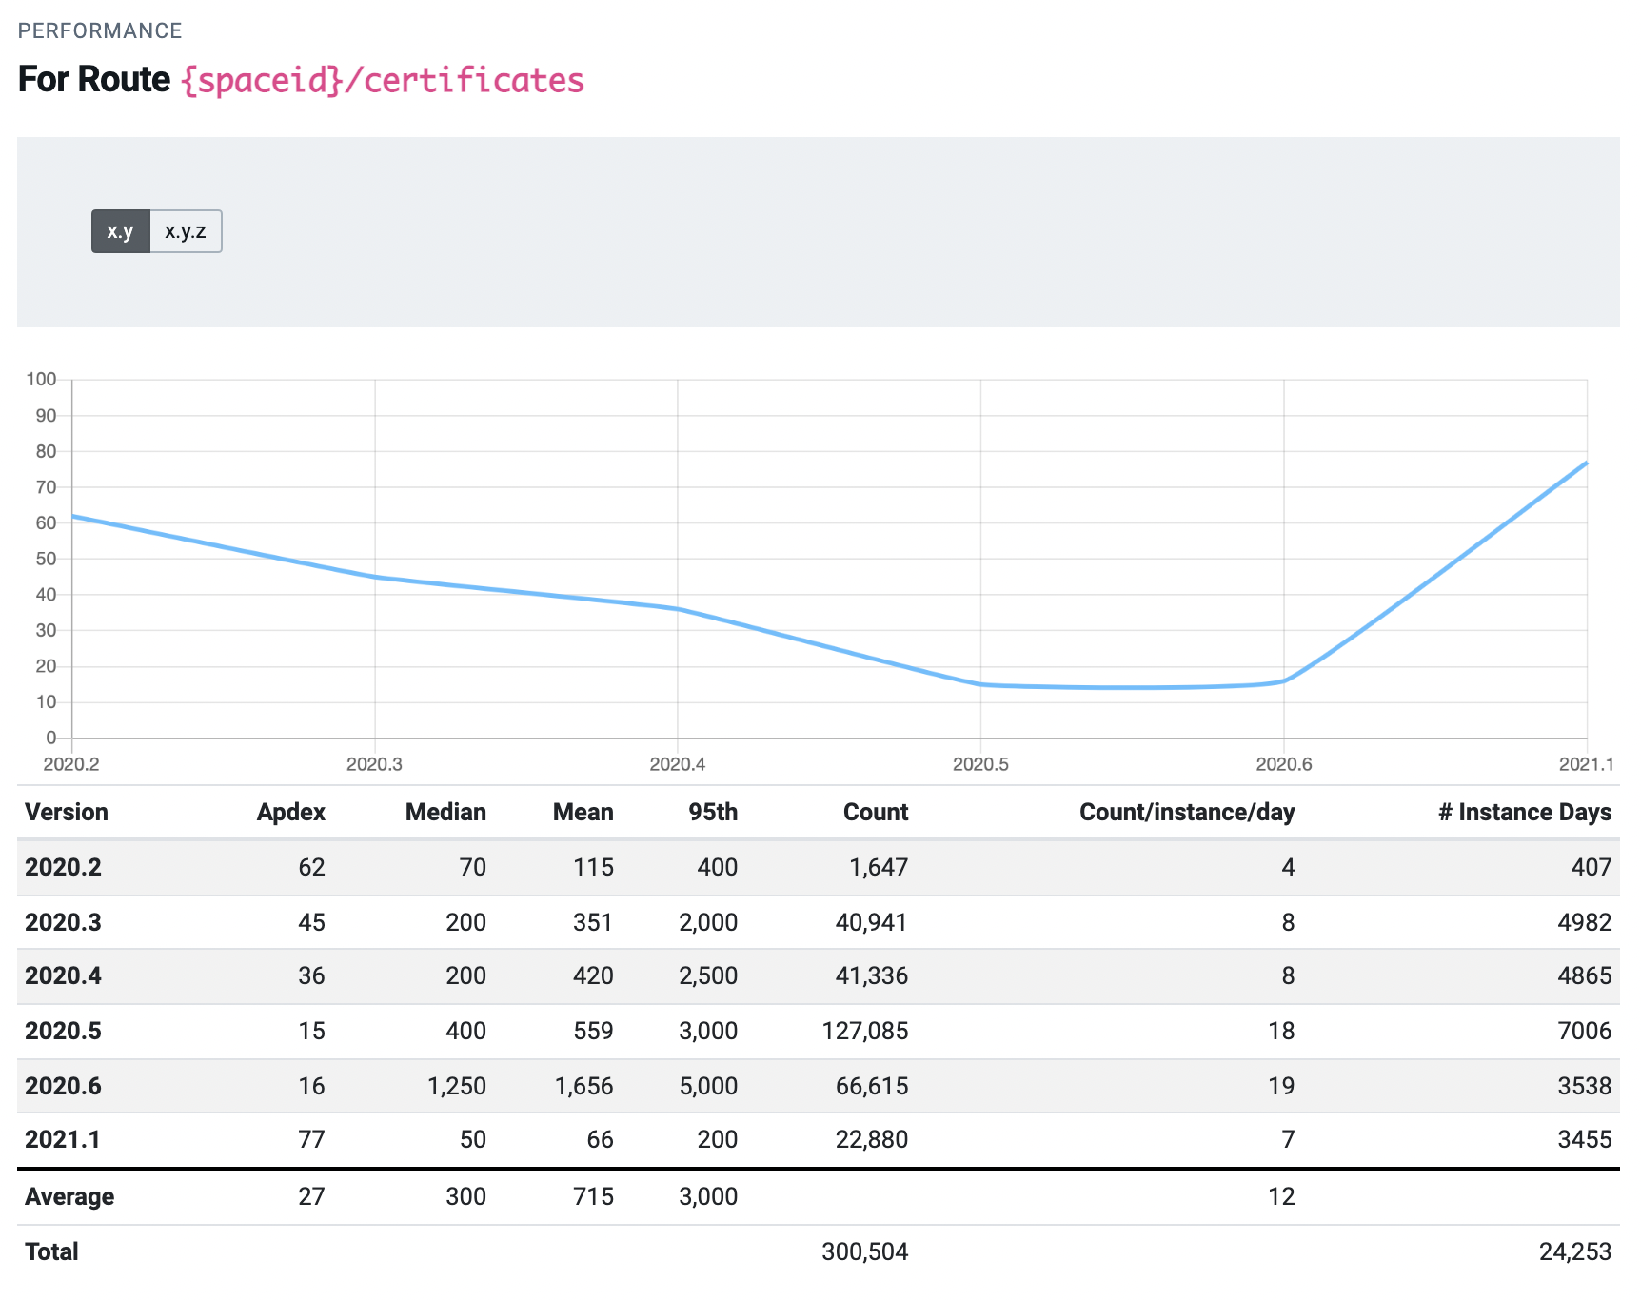Image resolution: width=1641 pixels, height=1300 pixels.
Task: Select the 2020.2 version row
Action: (x=63, y=867)
